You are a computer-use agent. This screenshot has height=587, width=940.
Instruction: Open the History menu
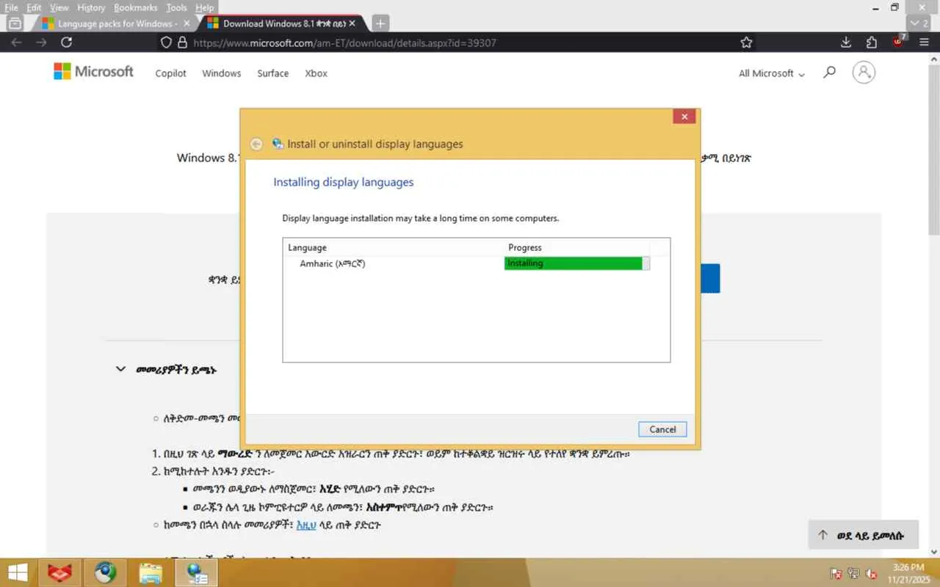click(91, 7)
